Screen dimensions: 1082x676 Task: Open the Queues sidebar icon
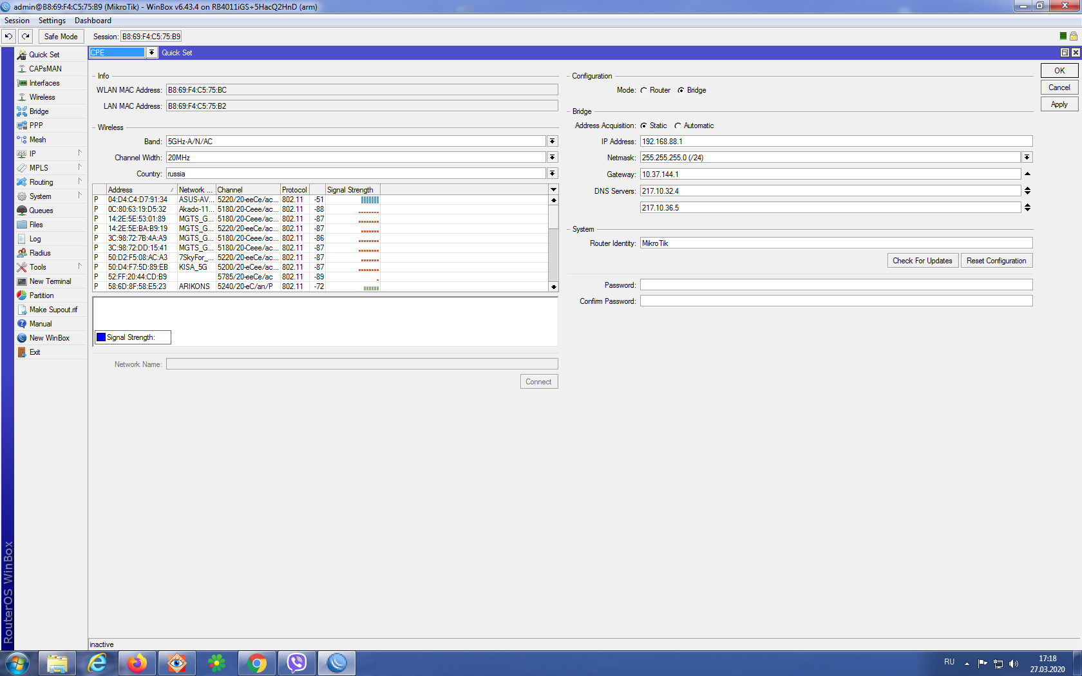[22, 211]
